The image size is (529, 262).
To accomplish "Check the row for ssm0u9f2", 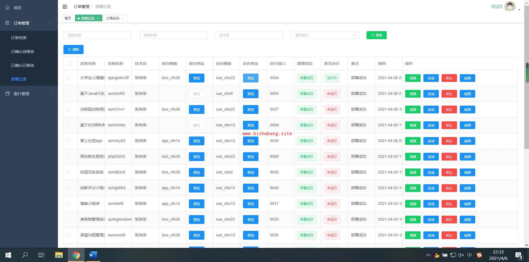I will pos(68,93).
